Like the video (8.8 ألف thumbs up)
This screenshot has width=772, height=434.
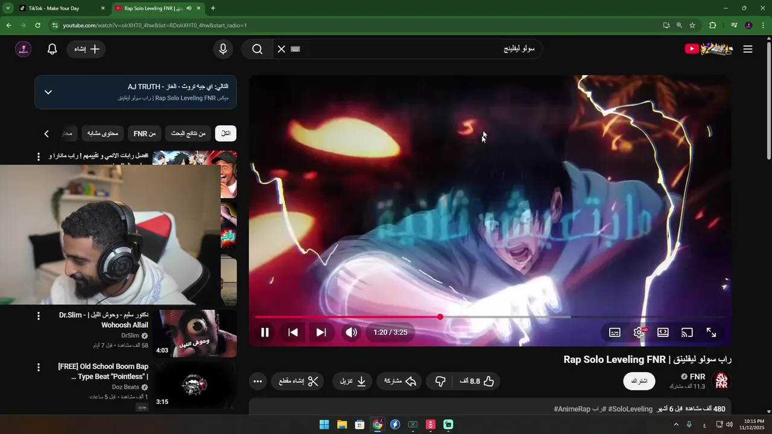476,381
